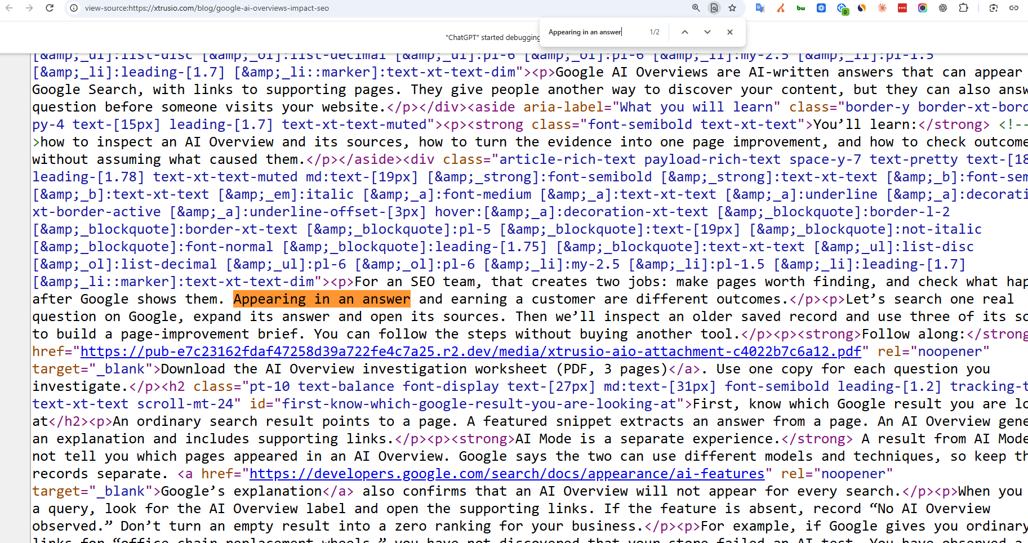The image size is (1028, 543).
Task: Click the text 'Google's explanation' in the source
Action: pos(241,491)
